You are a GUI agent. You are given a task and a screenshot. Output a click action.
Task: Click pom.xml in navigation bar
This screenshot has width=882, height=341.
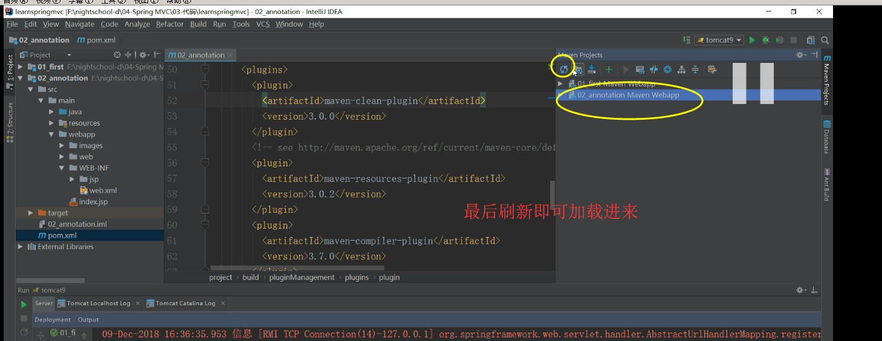(96, 40)
